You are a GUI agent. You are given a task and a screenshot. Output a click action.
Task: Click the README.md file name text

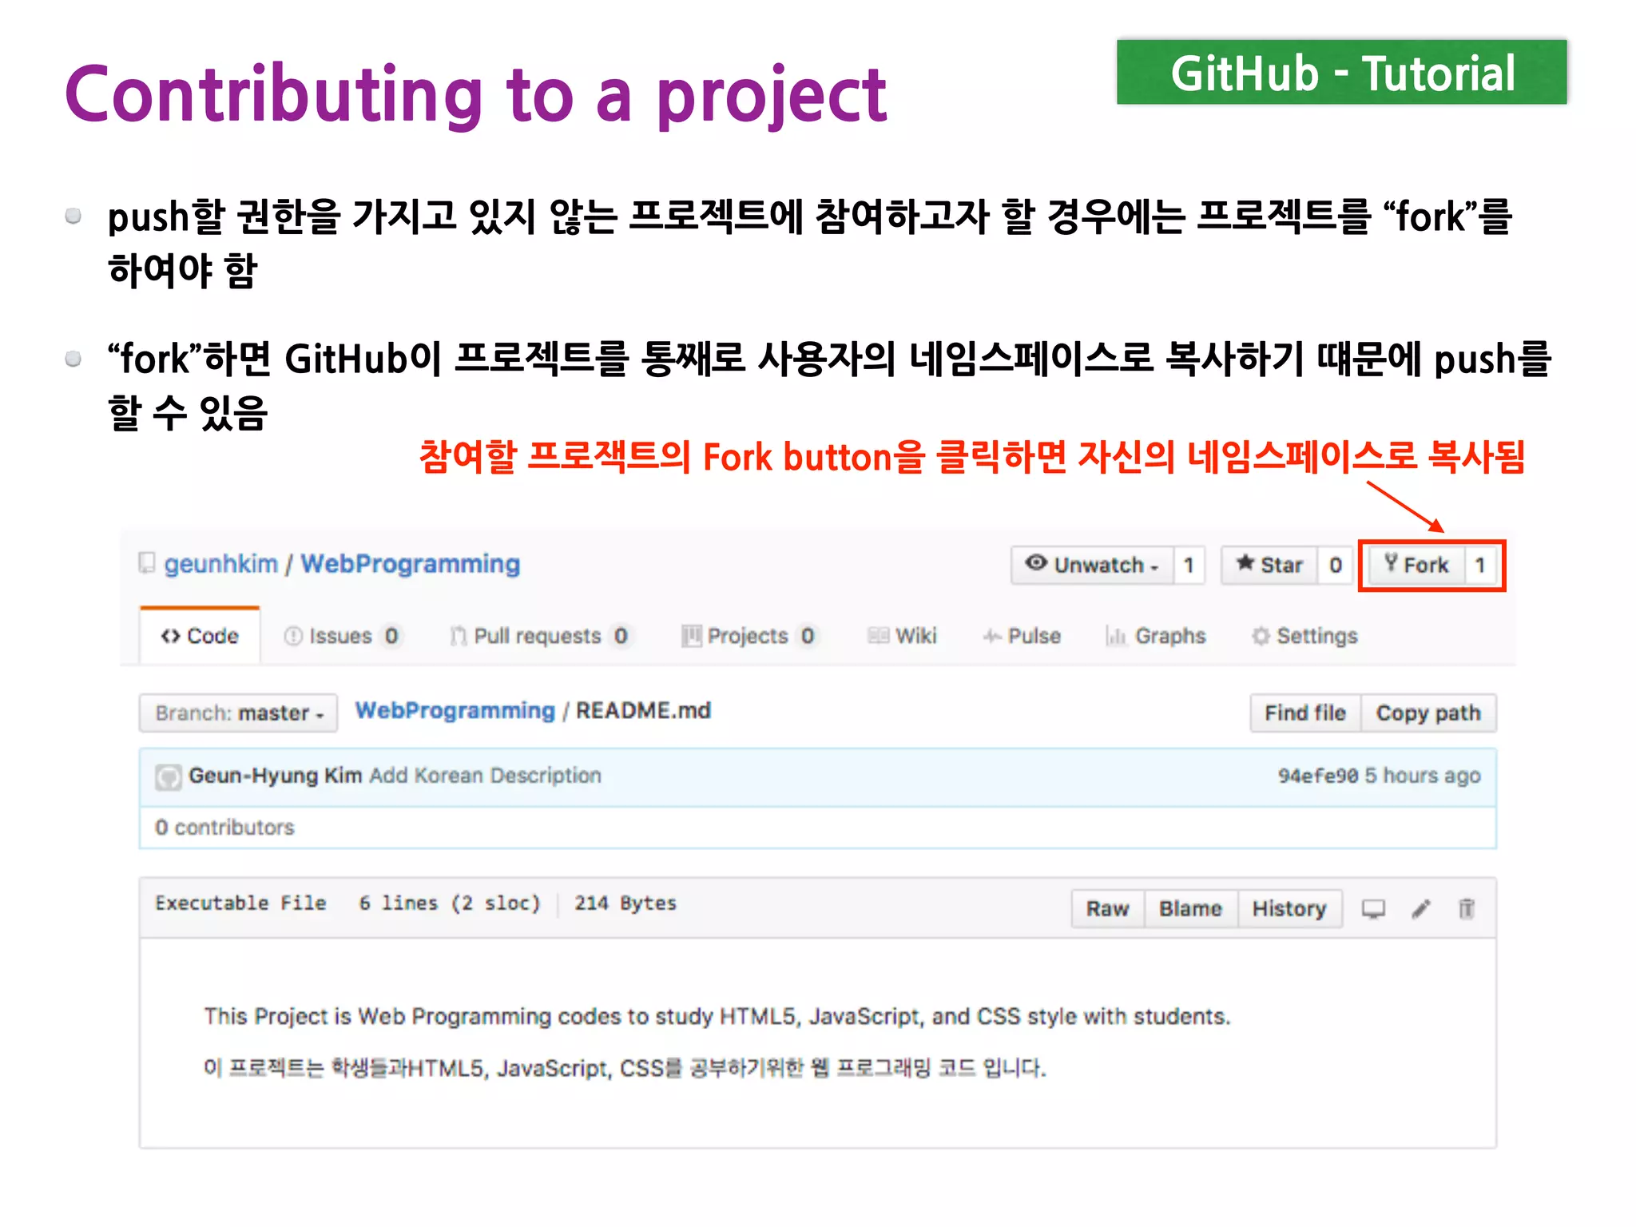(643, 710)
